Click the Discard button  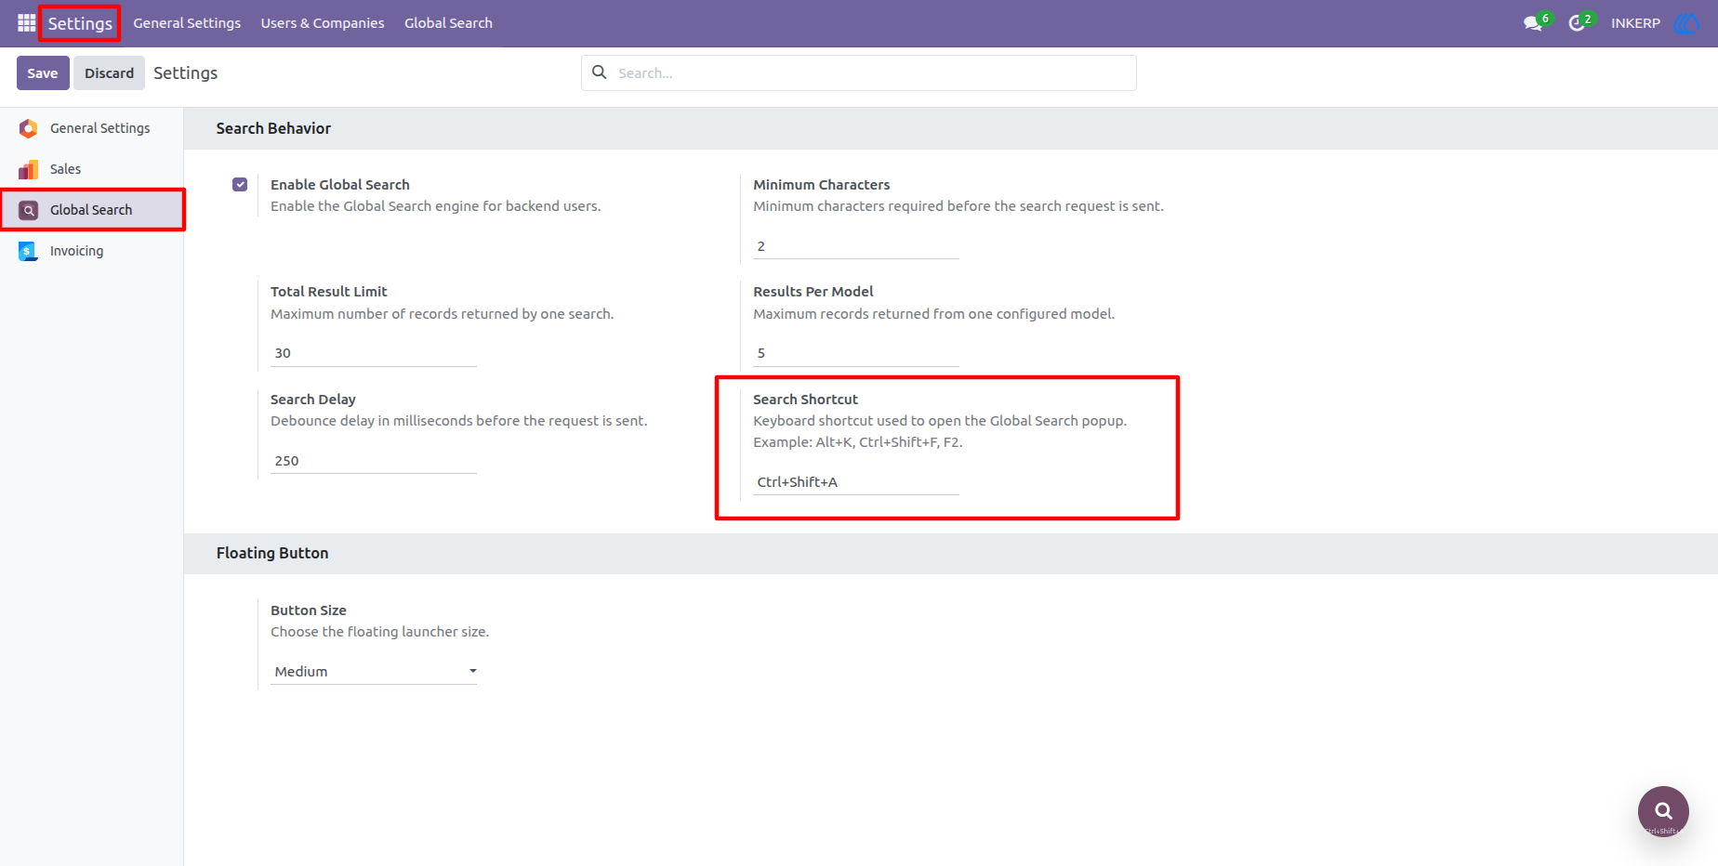pos(109,72)
